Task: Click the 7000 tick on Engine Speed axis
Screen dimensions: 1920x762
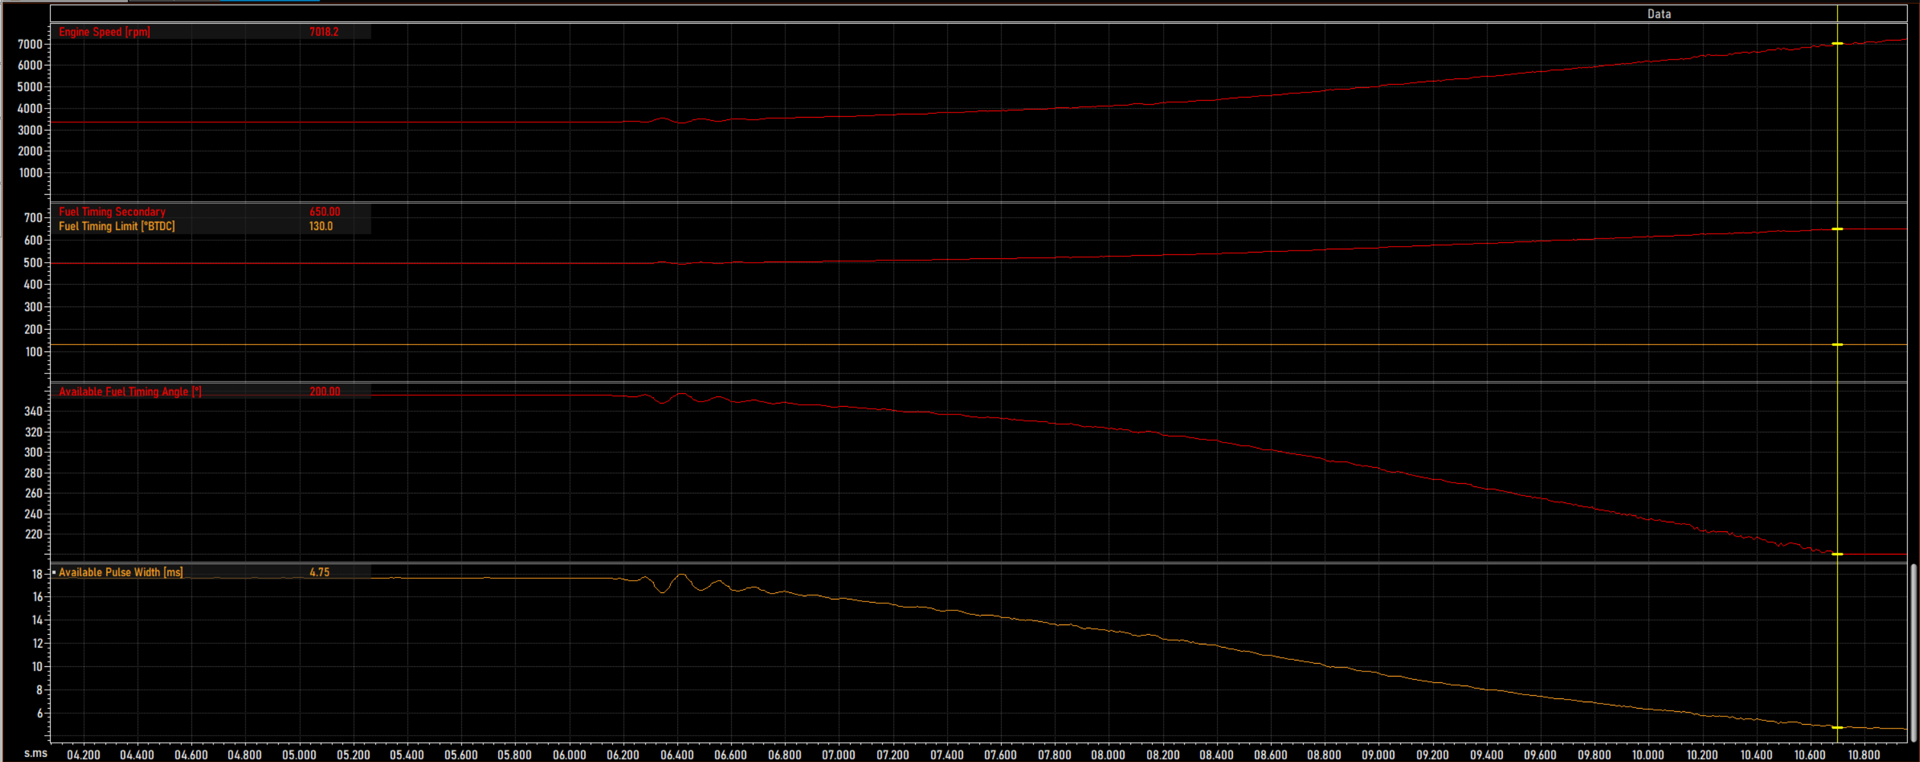Action: (x=30, y=45)
